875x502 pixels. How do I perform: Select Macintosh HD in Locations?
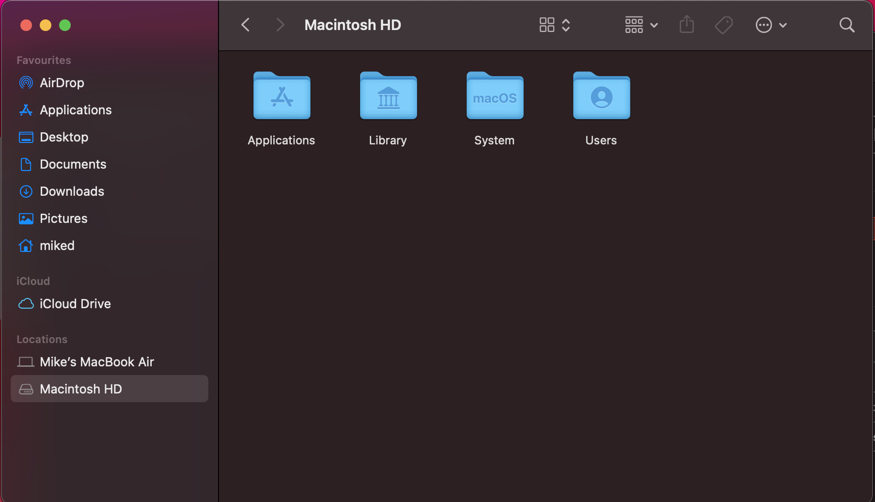[x=109, y=389]
